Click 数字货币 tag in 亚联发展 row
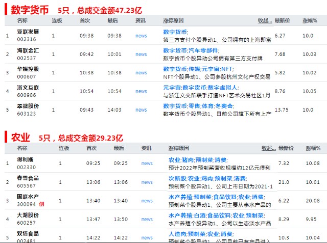The width and height of the screenshot is (327, 243). click(x=175, y=32)
